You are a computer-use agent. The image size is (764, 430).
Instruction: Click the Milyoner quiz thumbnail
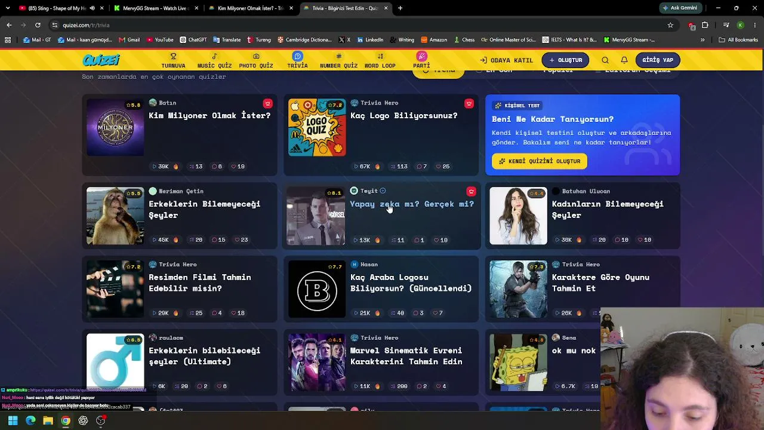115,127
